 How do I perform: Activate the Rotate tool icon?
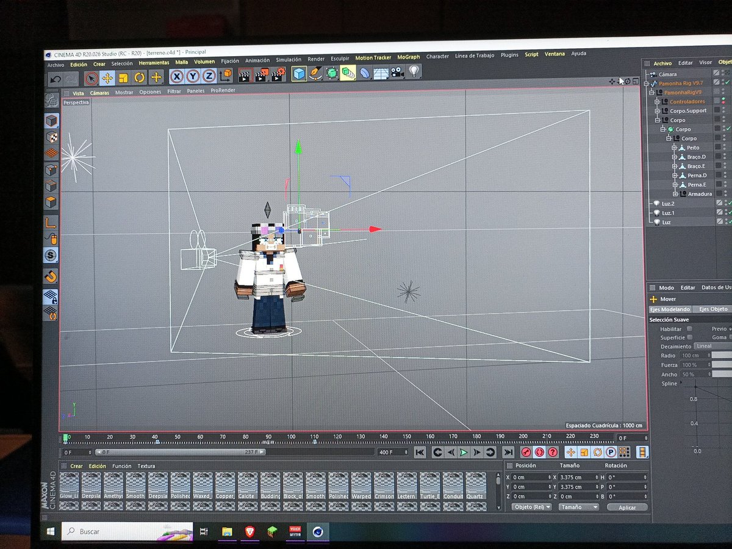[x=140, y=78]
